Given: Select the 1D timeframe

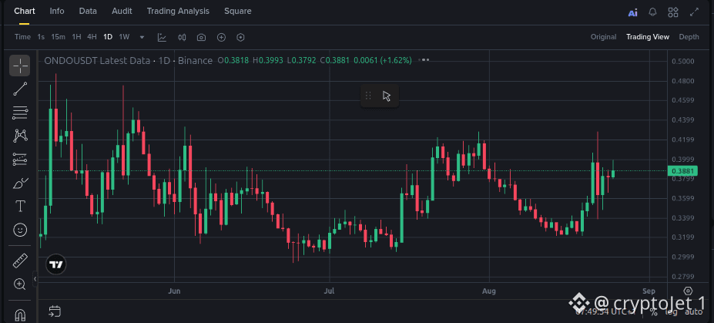Looking at the screenshot, I should point(108,37).
